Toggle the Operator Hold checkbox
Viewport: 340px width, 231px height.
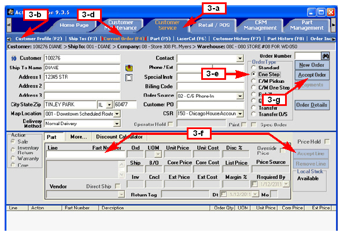[171, 124]
